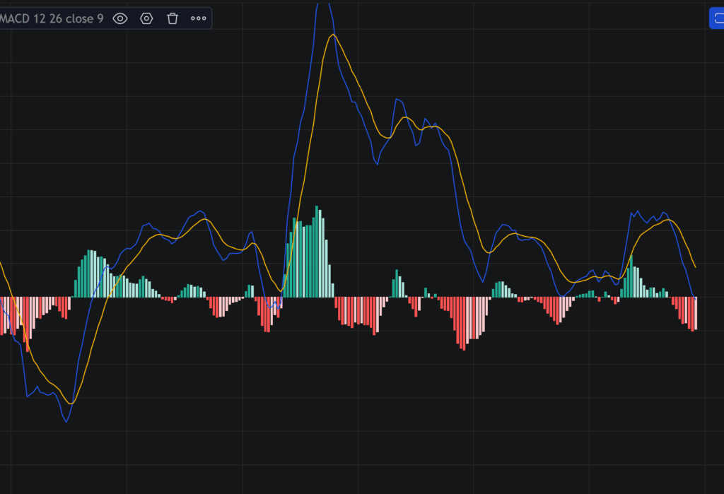Click the orange signal line at its peak
This screenshot has width=724, height=494.
332,34
